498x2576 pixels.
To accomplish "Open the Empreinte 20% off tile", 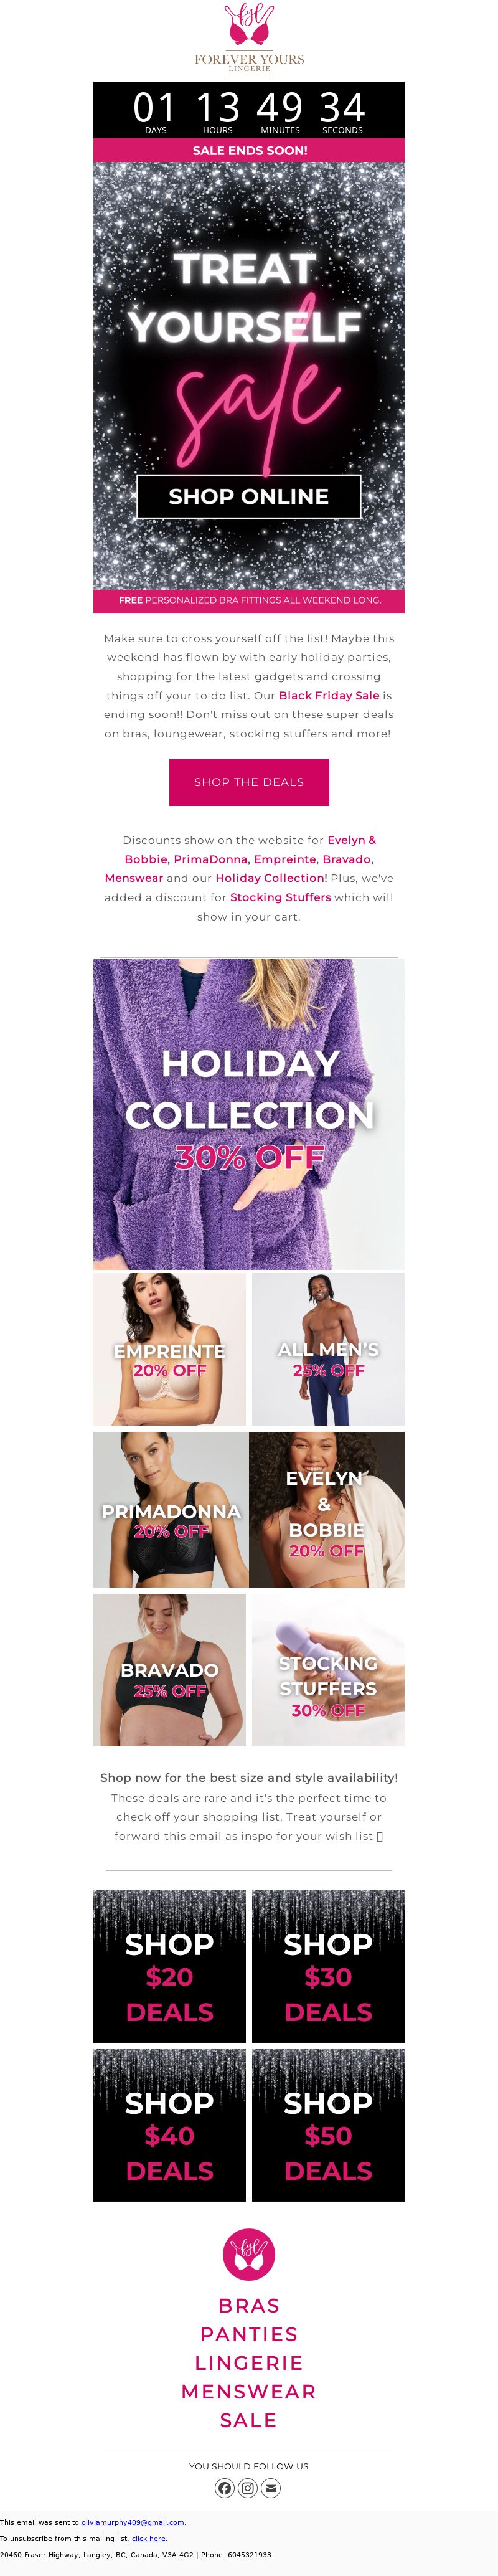I will click(x=169, y=1349).
